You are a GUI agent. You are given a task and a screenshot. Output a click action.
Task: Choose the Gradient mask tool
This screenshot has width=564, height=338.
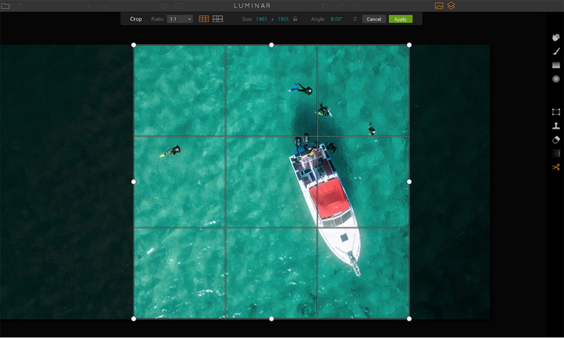556,65
